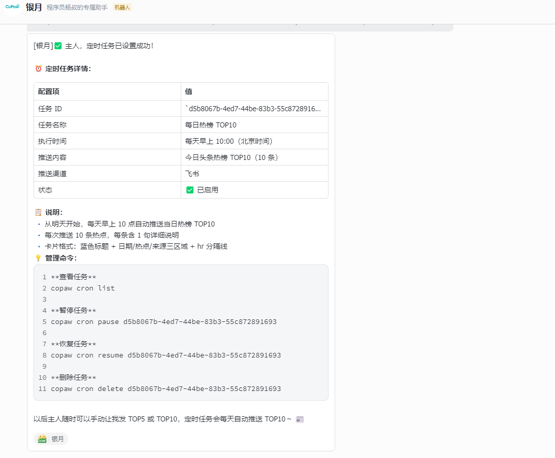Click the 每天早上 10:00（北京时间）cell
This screenshot has height=458, width=555.
click(254, 141)
